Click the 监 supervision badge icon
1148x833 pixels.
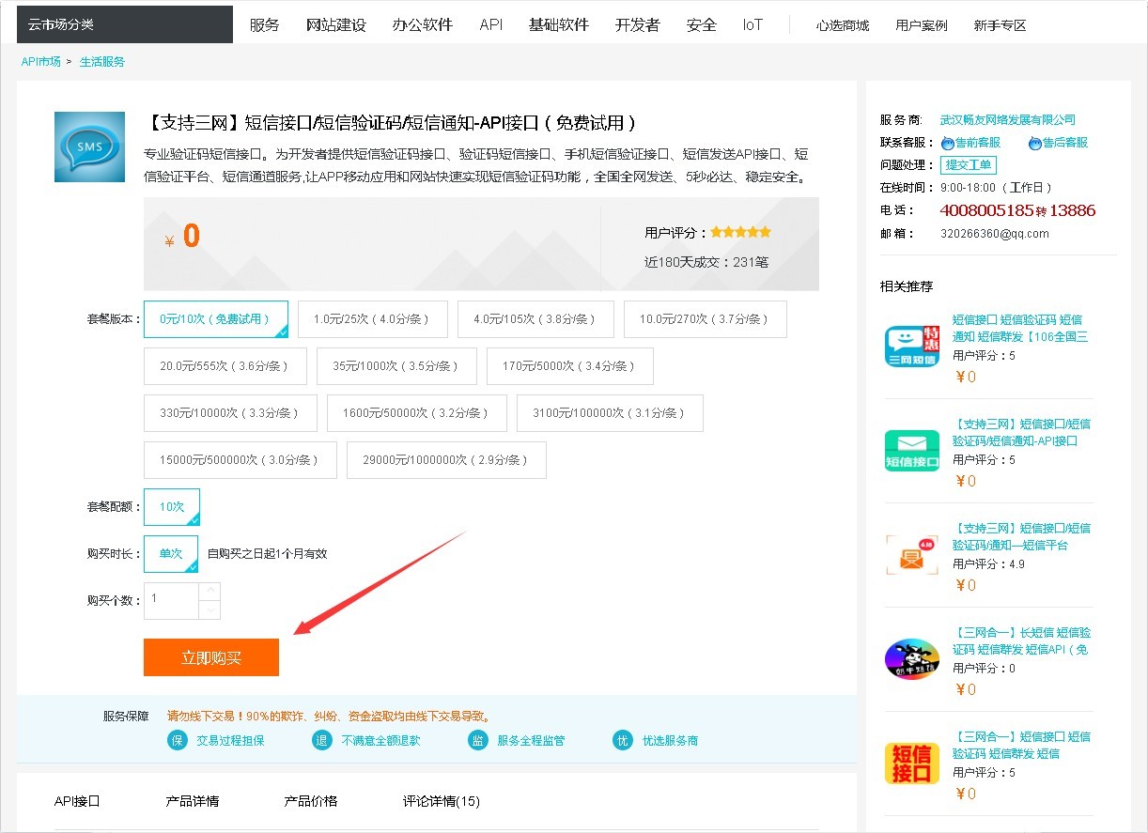pyautogui.click(x=478, y=740)
